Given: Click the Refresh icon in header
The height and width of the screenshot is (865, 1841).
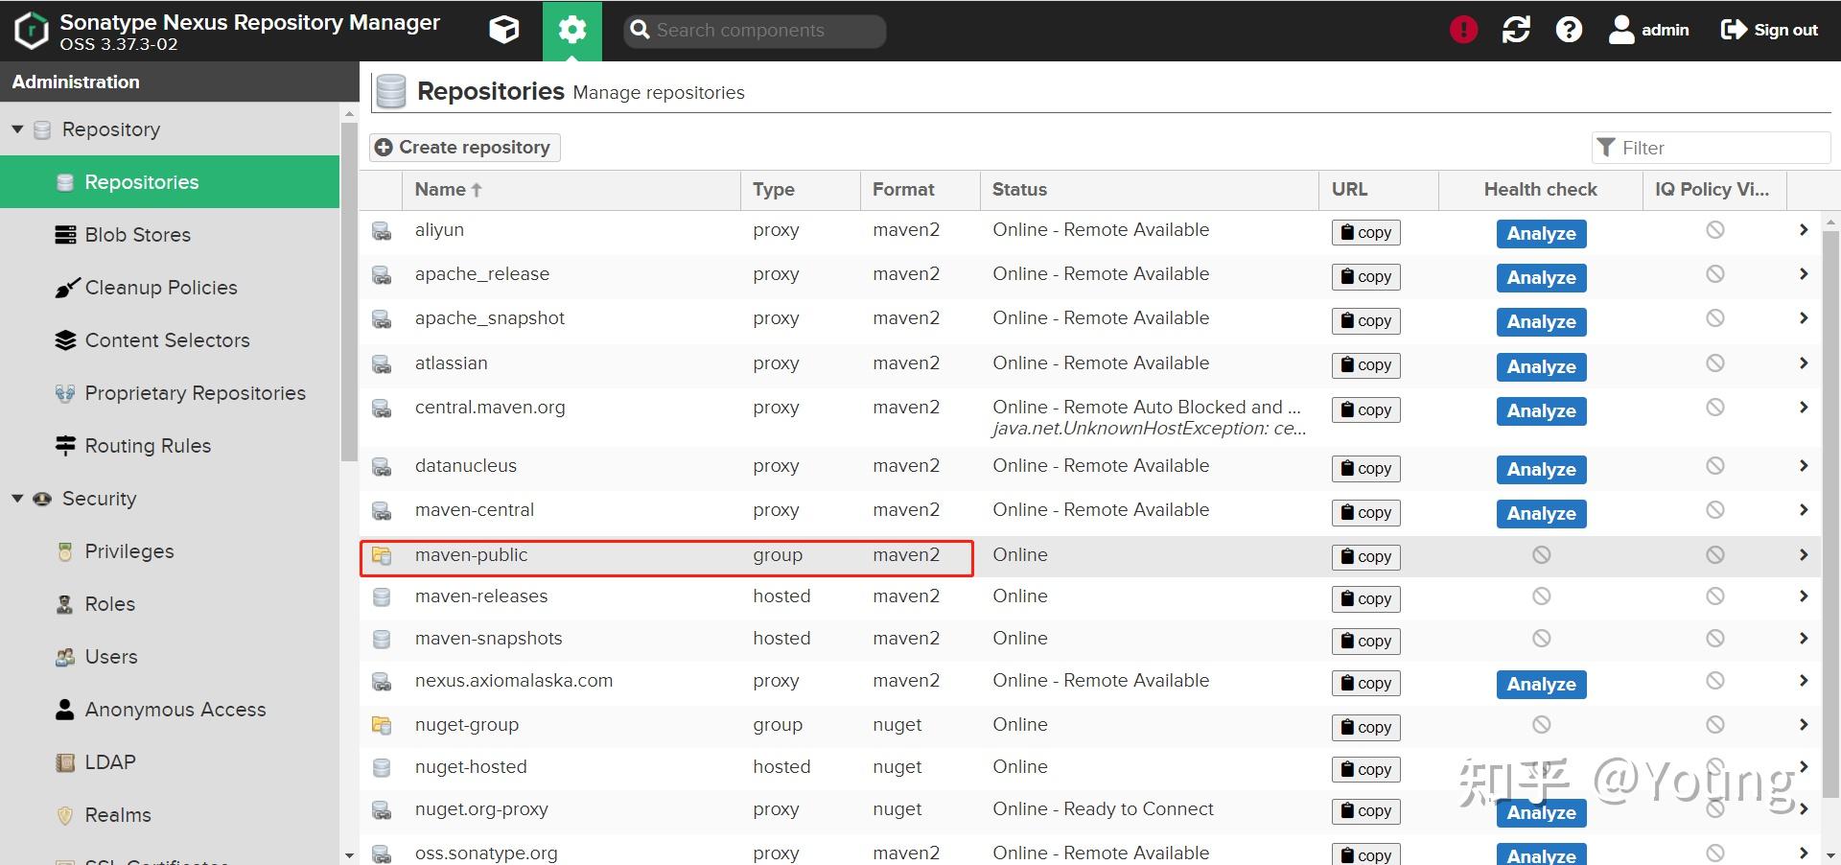Looking at the screenshot, I should [1516, 30].
